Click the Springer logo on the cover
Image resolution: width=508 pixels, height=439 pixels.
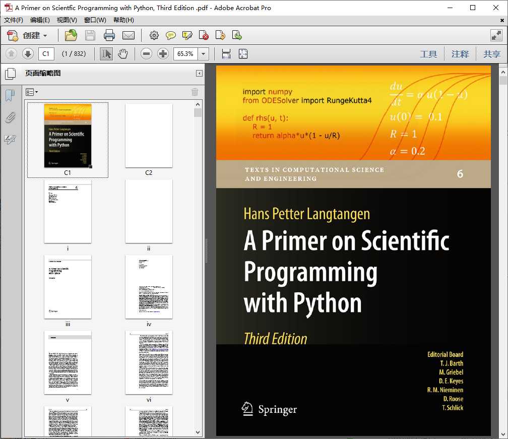[x=269, y=410]
